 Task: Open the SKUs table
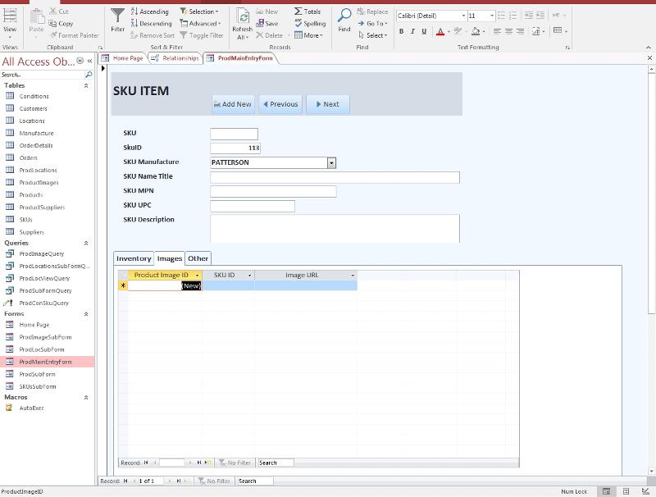point(25,220)
